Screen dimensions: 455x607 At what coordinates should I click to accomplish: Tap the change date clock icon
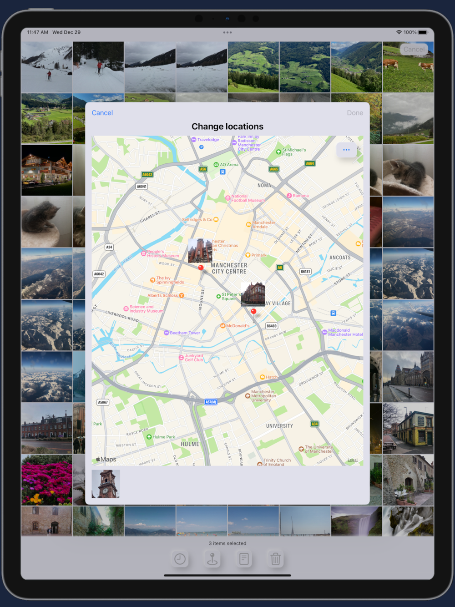point(180,559)
